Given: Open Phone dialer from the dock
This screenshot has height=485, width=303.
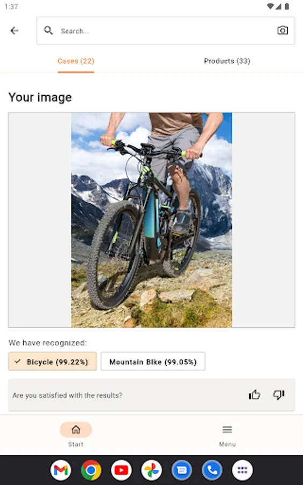Looking at the screenshot, I should [212, 470].
